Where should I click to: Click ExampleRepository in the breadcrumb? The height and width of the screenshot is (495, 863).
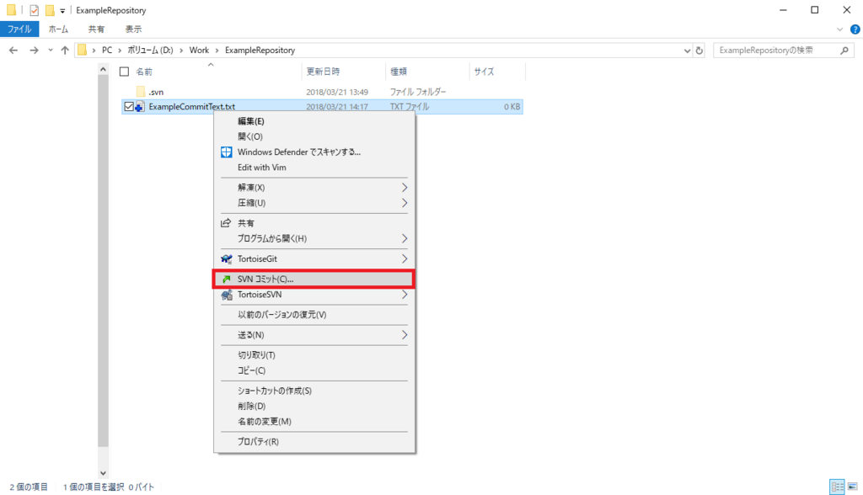pyautogui.click(x=260, y=50)
